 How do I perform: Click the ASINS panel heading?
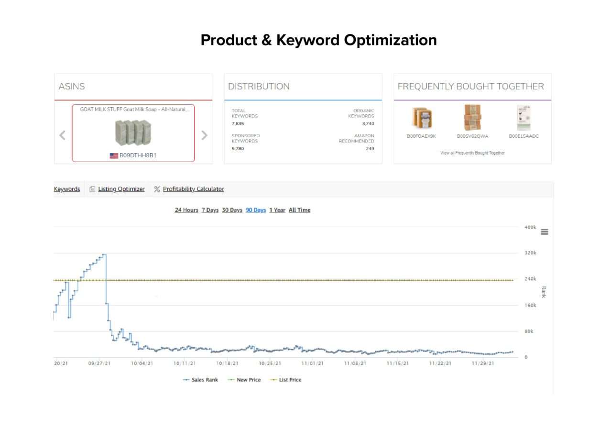72,87
